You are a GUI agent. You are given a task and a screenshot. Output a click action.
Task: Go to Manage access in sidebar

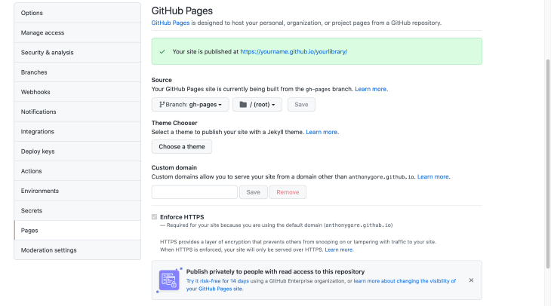(77, 32)
